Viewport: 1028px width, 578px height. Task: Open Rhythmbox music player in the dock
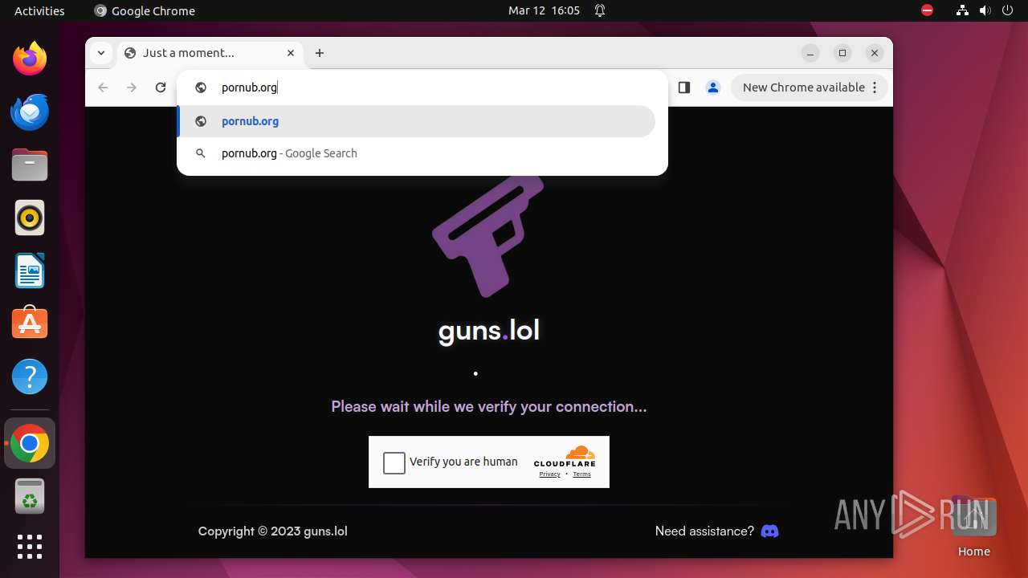click(30, 218)
